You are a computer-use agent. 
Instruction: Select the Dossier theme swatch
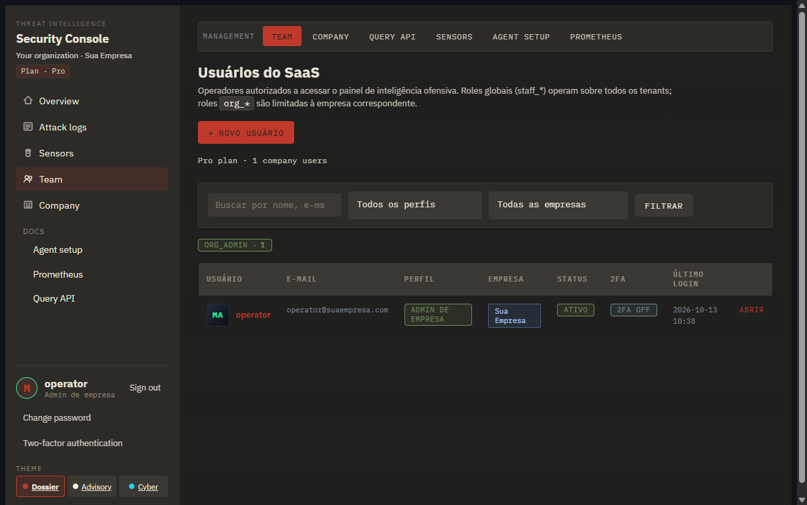[40, 487]
